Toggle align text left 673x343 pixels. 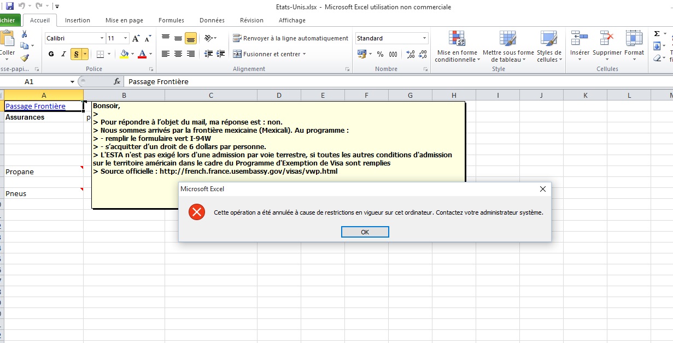click(166, 54)
